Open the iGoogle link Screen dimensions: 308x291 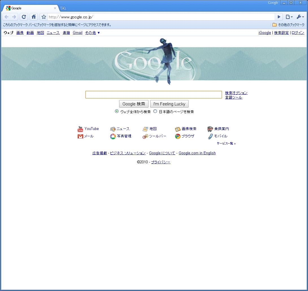click(265, 33)
